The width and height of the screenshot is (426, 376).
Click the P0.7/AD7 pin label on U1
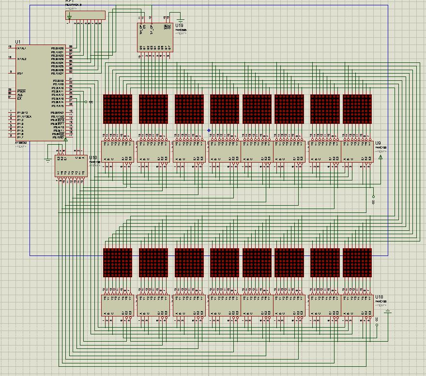click(x=57, y=74)
